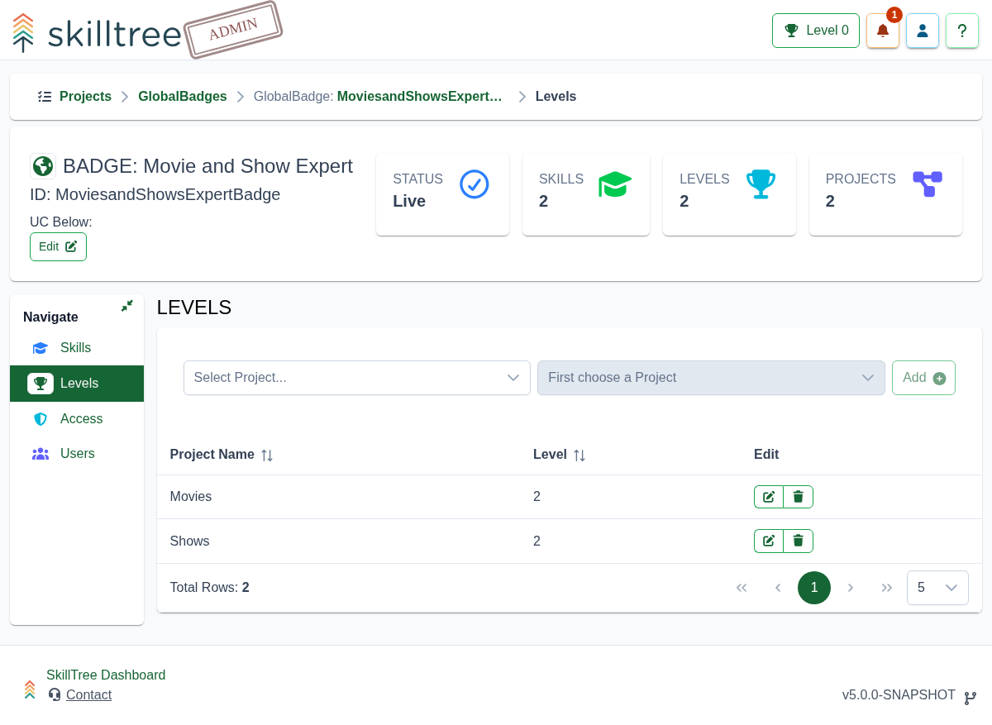Select page 1 in pagination
The height and width of the screenshot is (725, 992).
point(814,588)
